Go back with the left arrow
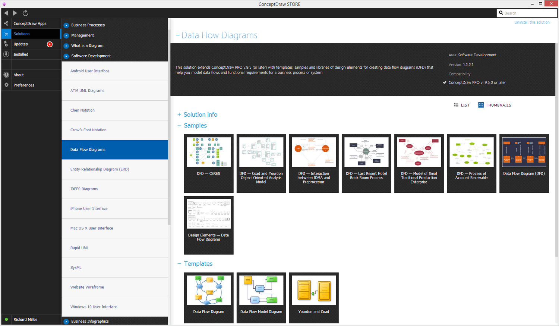Viewport: 559px width, 326px height. pyautogui.click(x=6, y=13)
